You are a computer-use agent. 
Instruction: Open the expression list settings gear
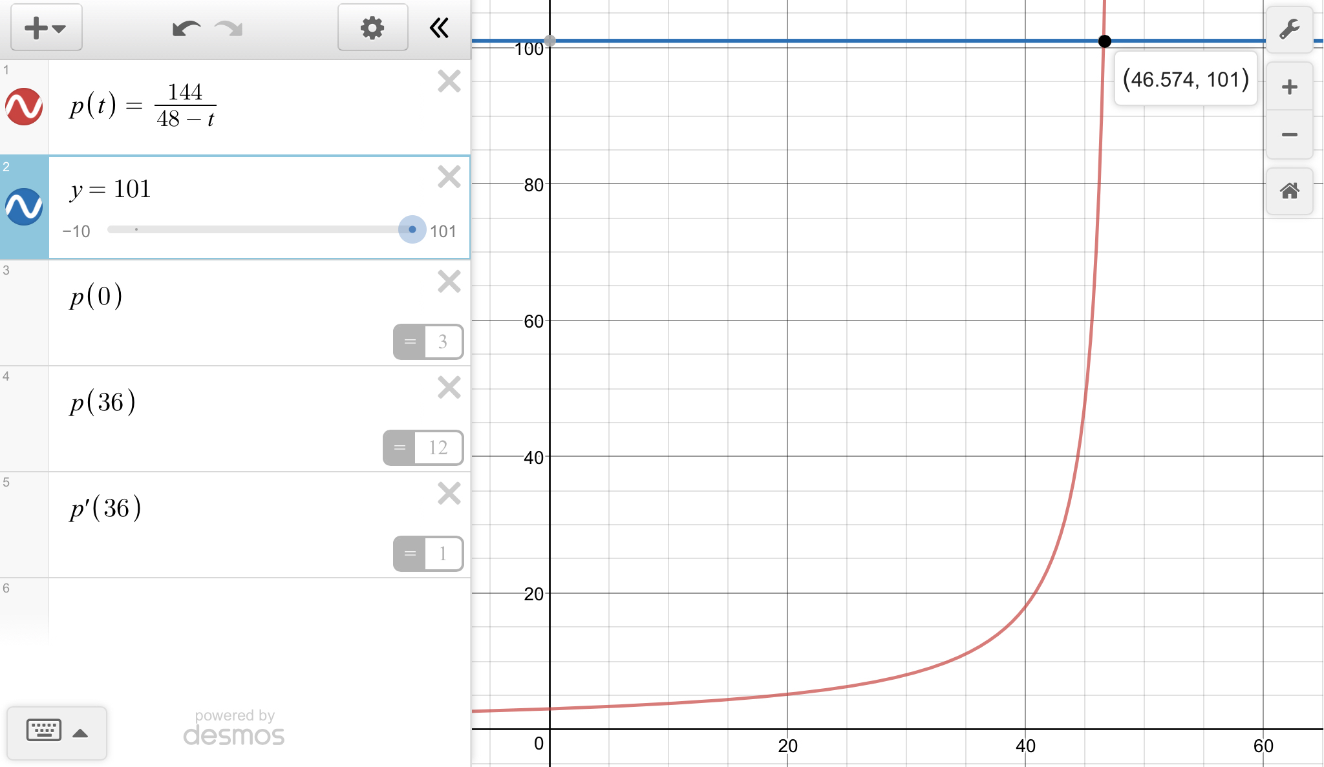point(372,28)
